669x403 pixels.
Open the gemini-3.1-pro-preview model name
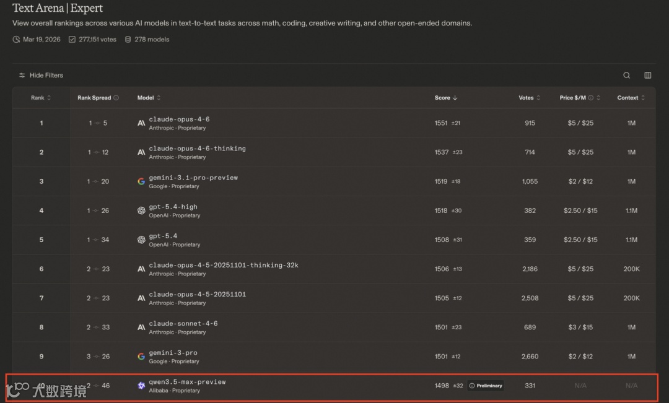coord(193,178)
